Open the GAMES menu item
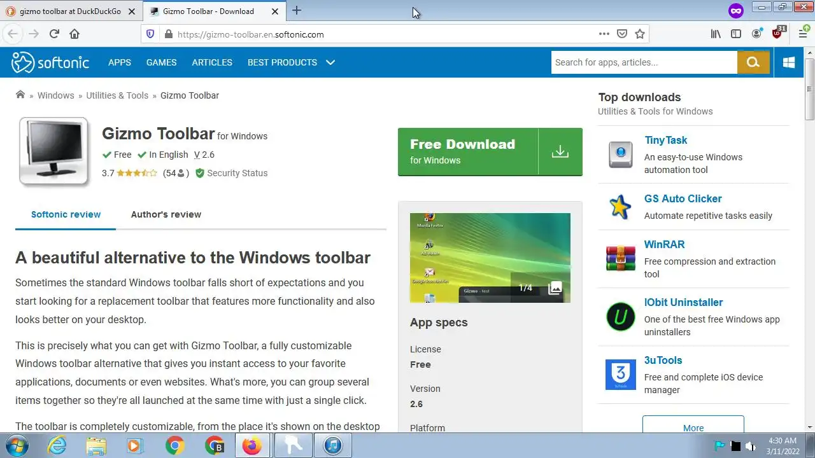815x458 pixels. pyautogui.click(x=161, y=62)
